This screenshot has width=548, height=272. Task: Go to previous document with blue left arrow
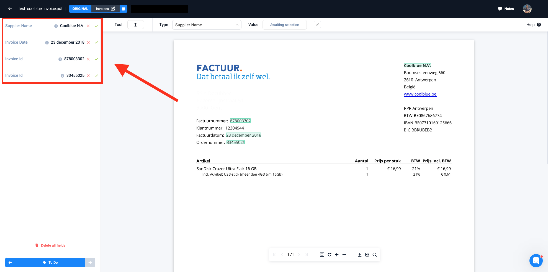pos(10,262)
